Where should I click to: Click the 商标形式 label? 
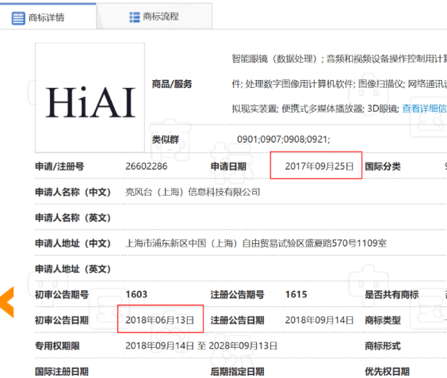point(383,346)
